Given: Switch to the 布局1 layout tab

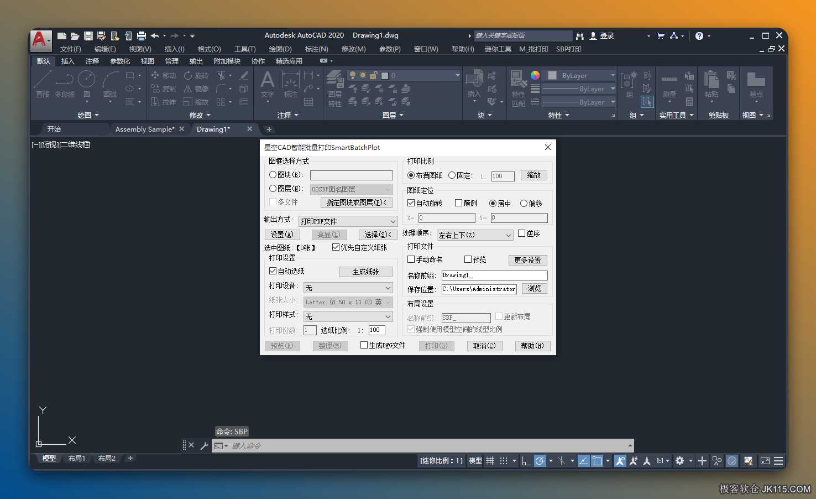Looking at the screenshot, I should click(77, 458).
